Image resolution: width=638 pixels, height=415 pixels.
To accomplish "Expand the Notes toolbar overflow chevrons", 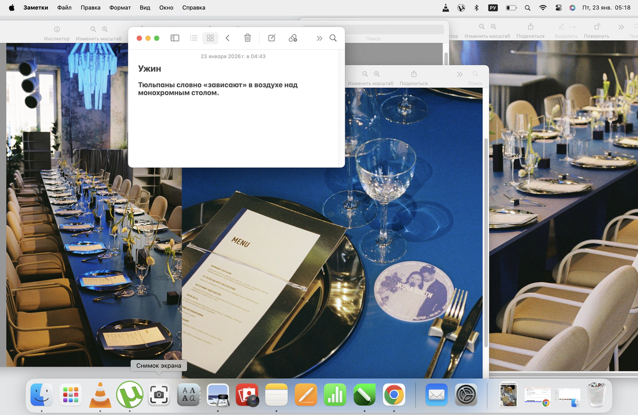I will (319, 38).
